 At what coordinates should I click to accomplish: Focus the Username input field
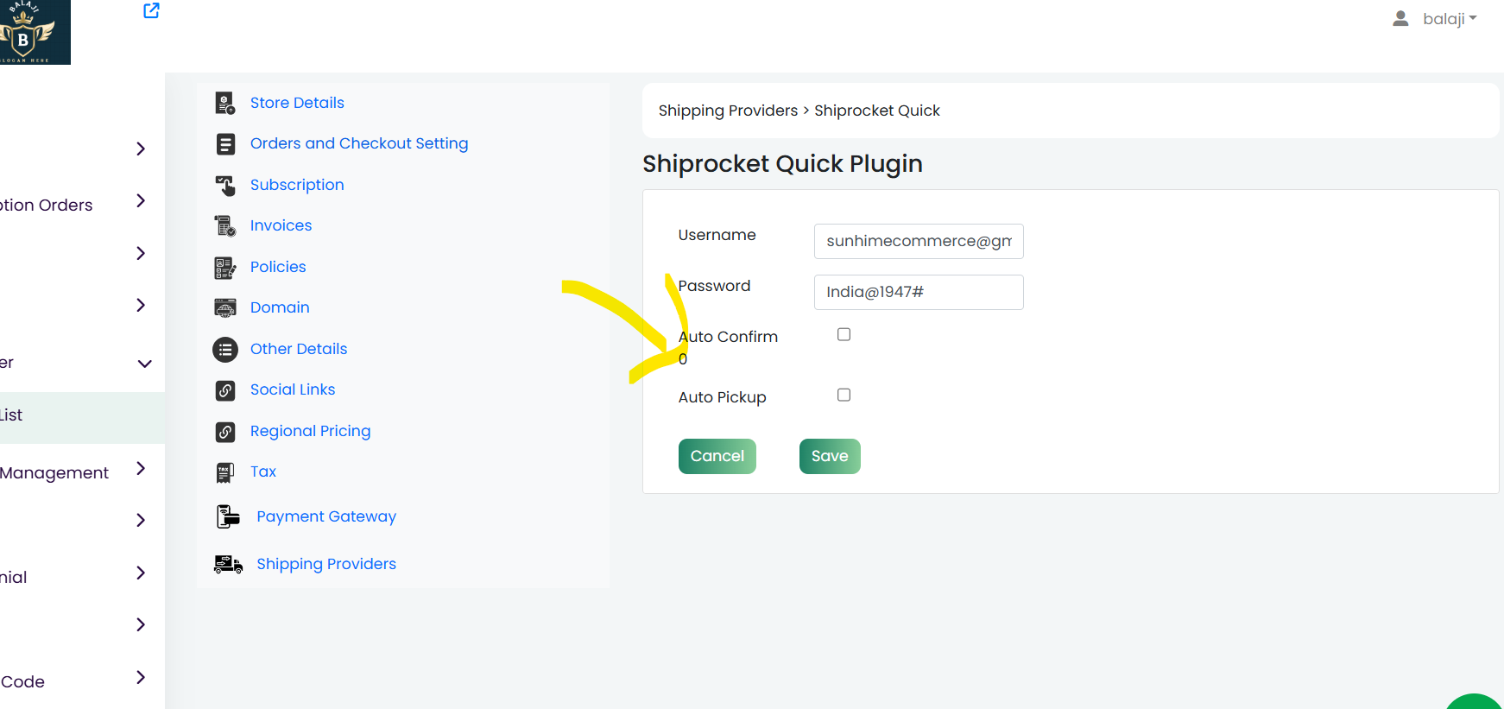[x=919, y=241]
